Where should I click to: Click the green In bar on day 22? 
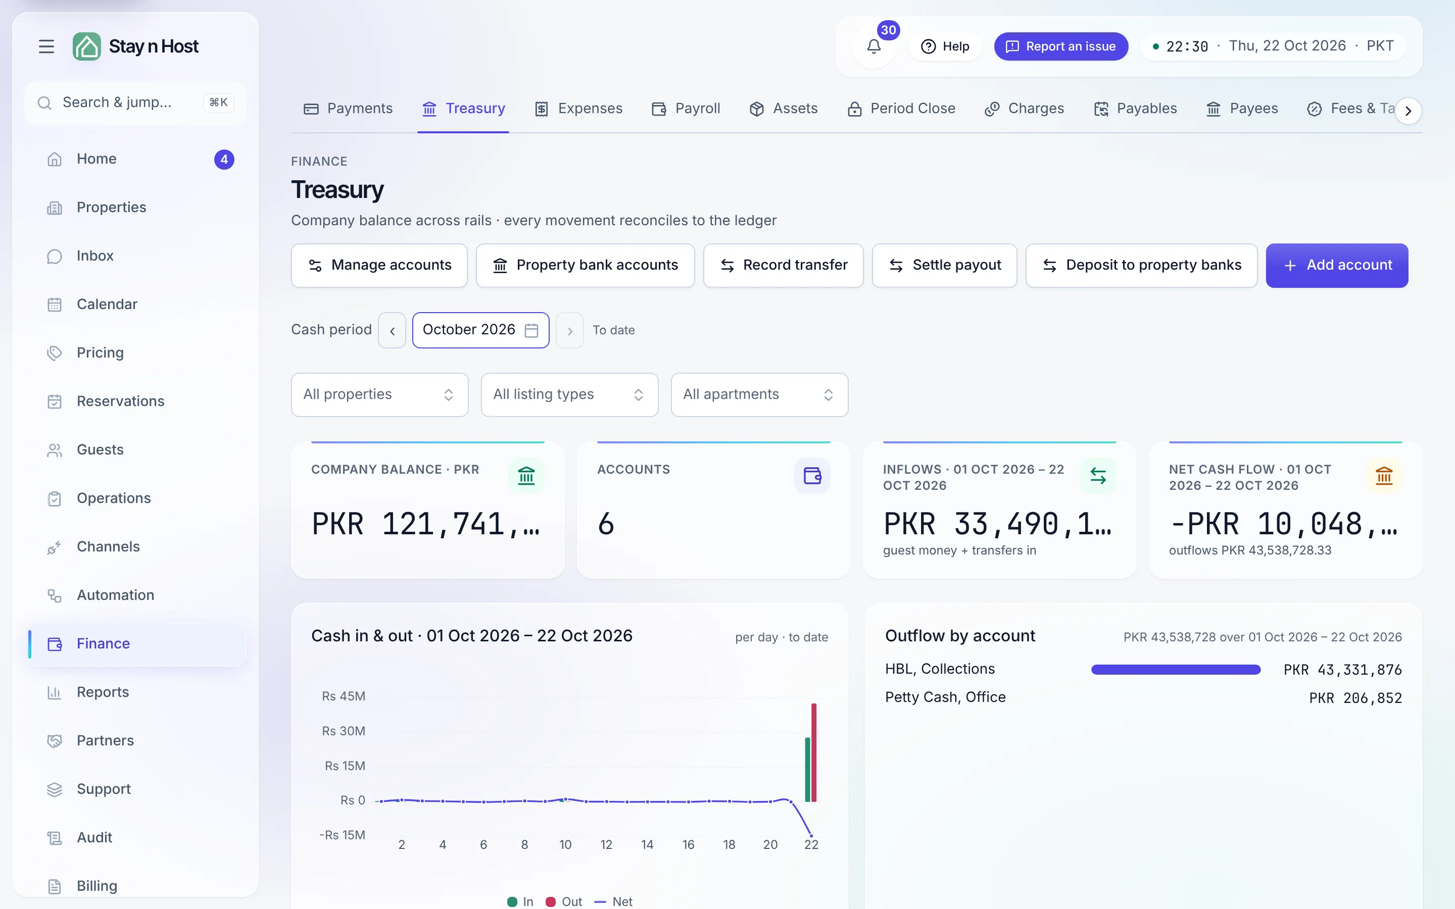point(807,770)
